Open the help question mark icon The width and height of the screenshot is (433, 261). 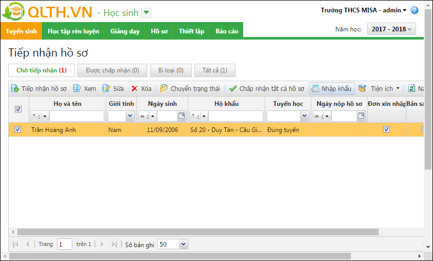tap(414, 10)
